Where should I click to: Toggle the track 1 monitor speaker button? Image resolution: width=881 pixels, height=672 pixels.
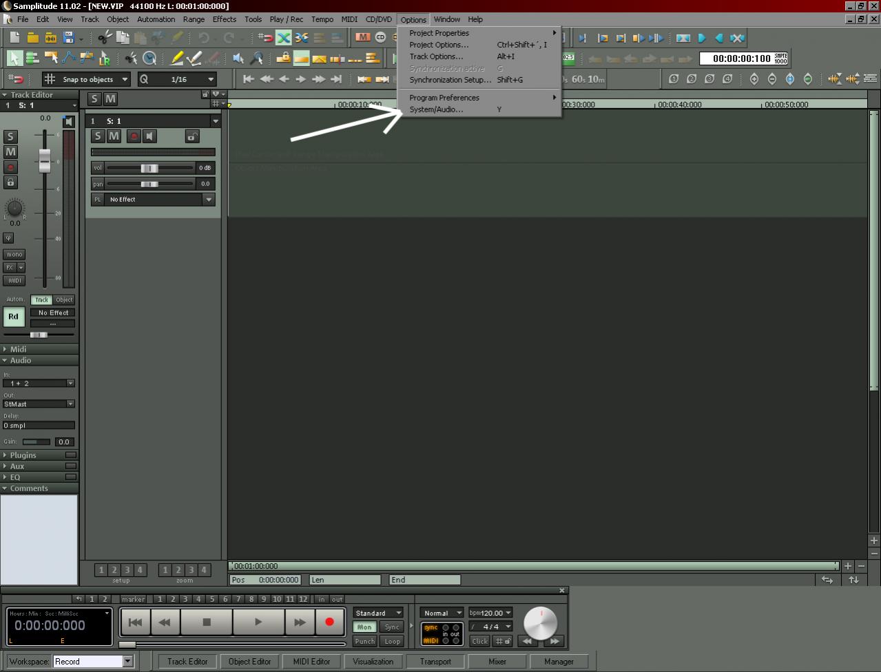pyautogui.click(x=149, y=136)
